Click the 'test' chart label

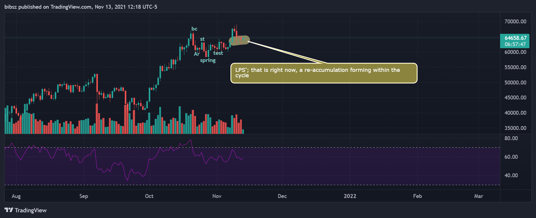(x=218, y=53)
